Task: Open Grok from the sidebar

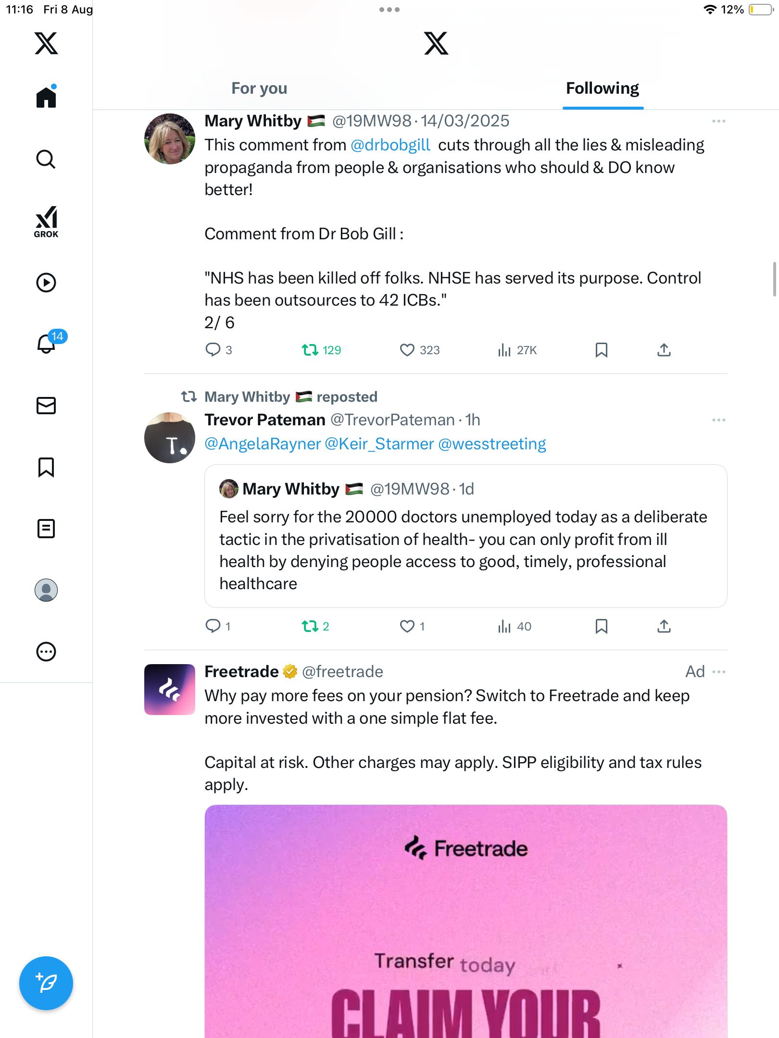Action: [x=46, y=222]
